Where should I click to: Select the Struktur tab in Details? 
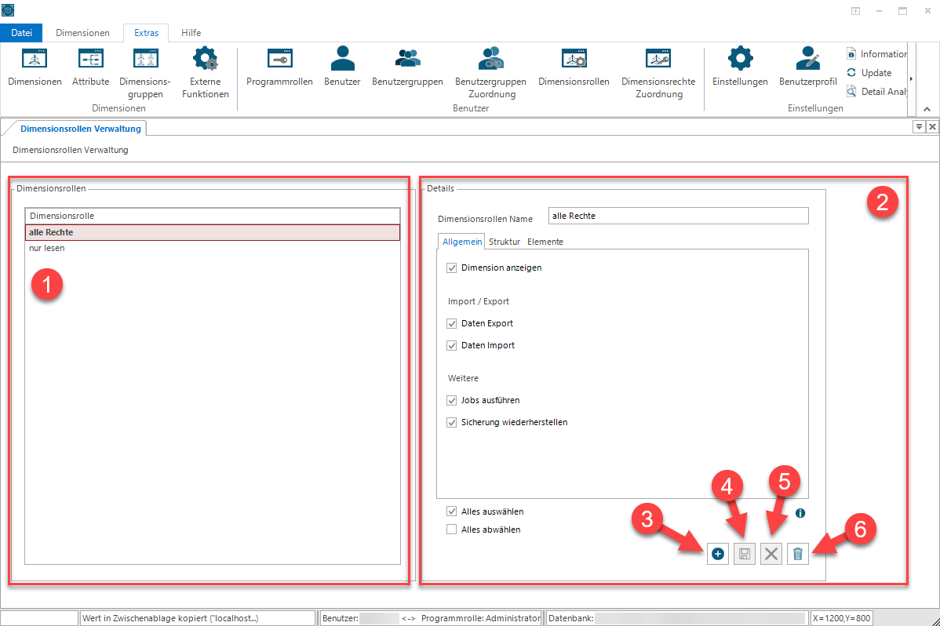[x=505, y=242]
